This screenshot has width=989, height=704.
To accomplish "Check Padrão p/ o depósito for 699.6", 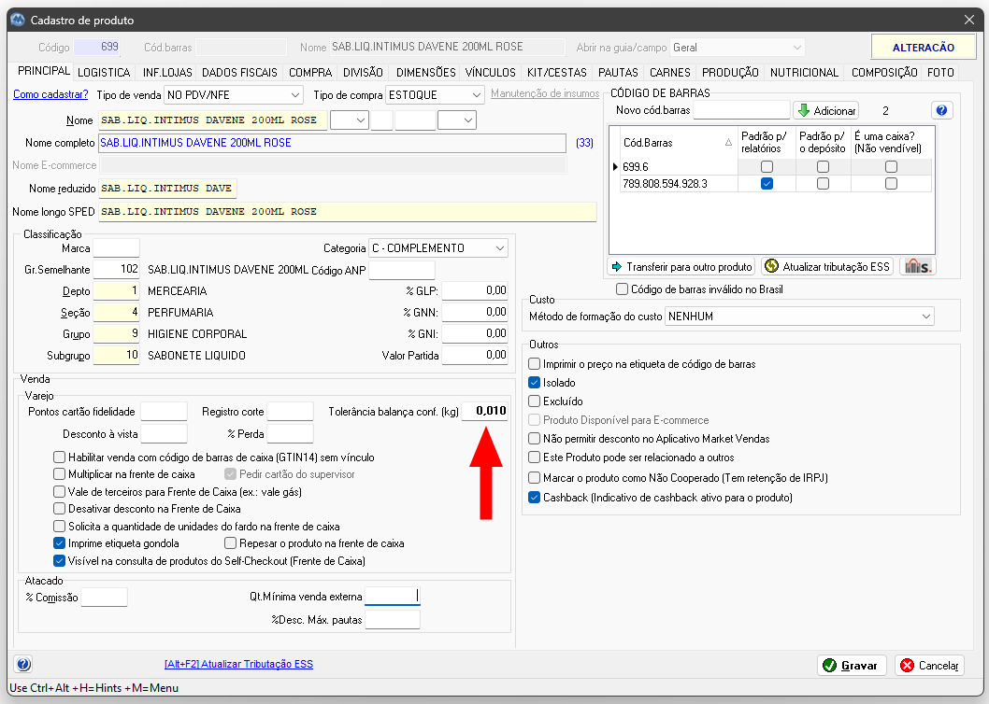I will (x=824, y=166).
